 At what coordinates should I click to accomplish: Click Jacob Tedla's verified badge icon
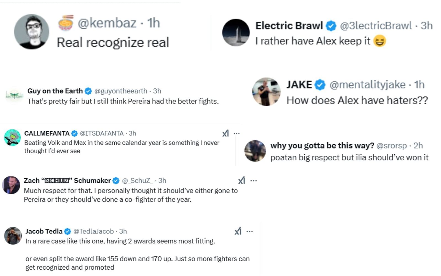(68, 232)
